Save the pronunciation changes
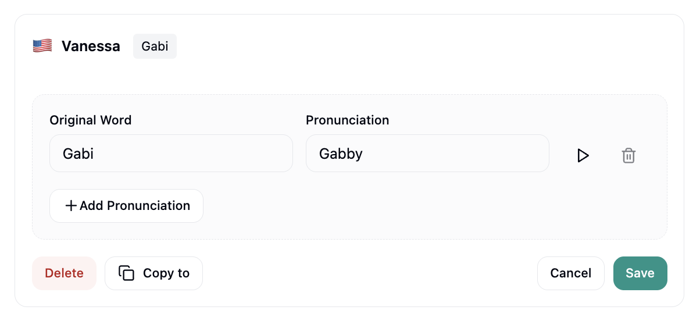Viewport: 700px width, 328px height. 640,273
